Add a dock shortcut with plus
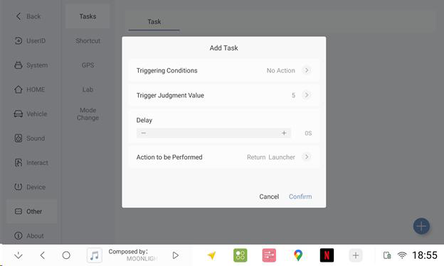Viewport: 444px width, 266px height. coord(355,255)
